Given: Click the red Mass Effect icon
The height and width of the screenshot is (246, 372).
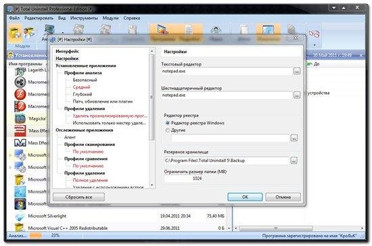Looking at the screenshot, I should pyautogui.click(x=20, y=130).
